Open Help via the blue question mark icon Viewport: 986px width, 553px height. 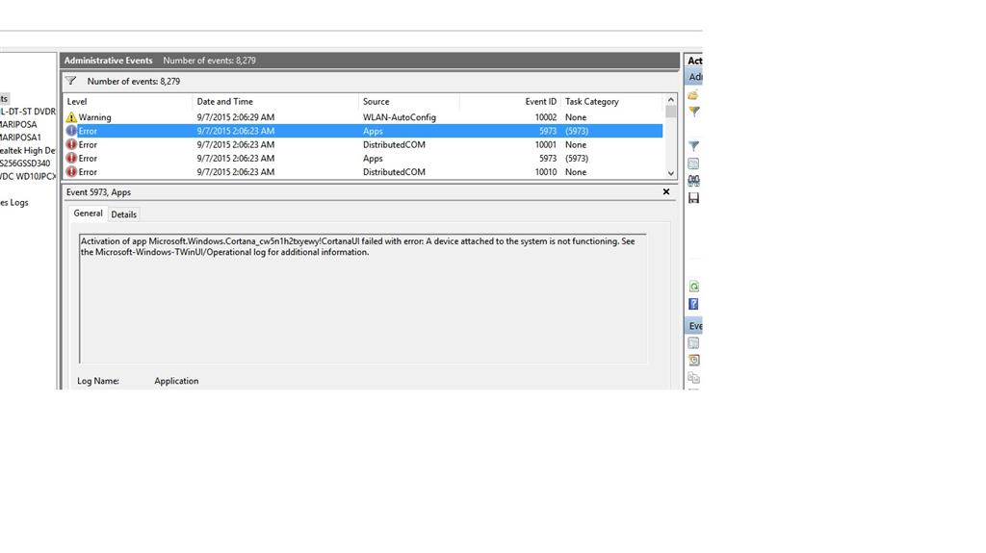point(693,304)
